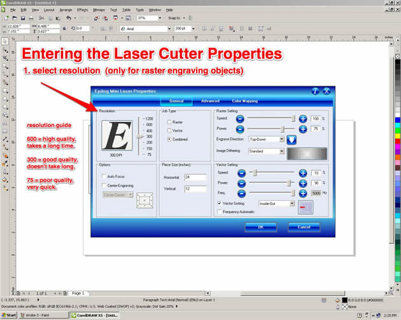Screen dimensions: 401x320
Task: Click the Export icon in toolbar
Action: [105, 18]
